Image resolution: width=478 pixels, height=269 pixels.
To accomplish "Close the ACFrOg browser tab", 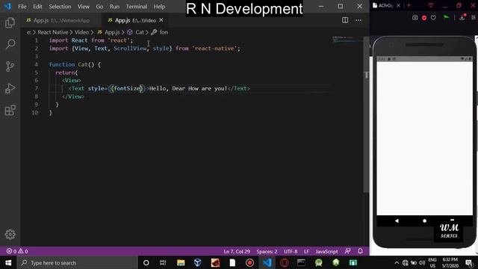I will tap(398, 5).
